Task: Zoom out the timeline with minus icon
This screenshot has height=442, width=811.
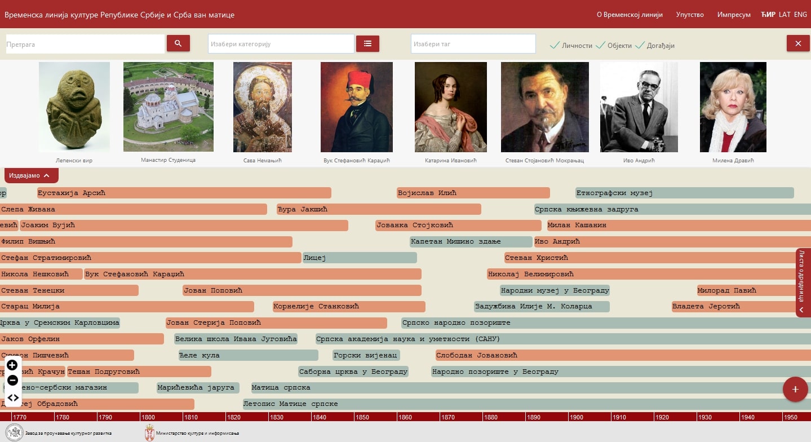Action: [x=12, y=381]
